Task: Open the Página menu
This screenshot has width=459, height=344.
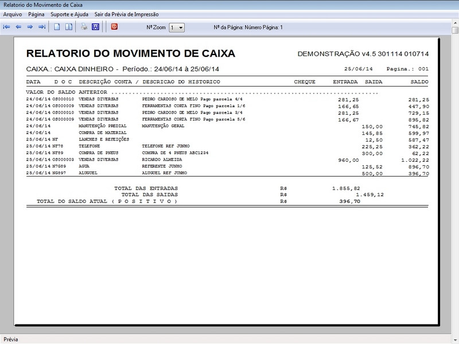Action: [36, 14]
